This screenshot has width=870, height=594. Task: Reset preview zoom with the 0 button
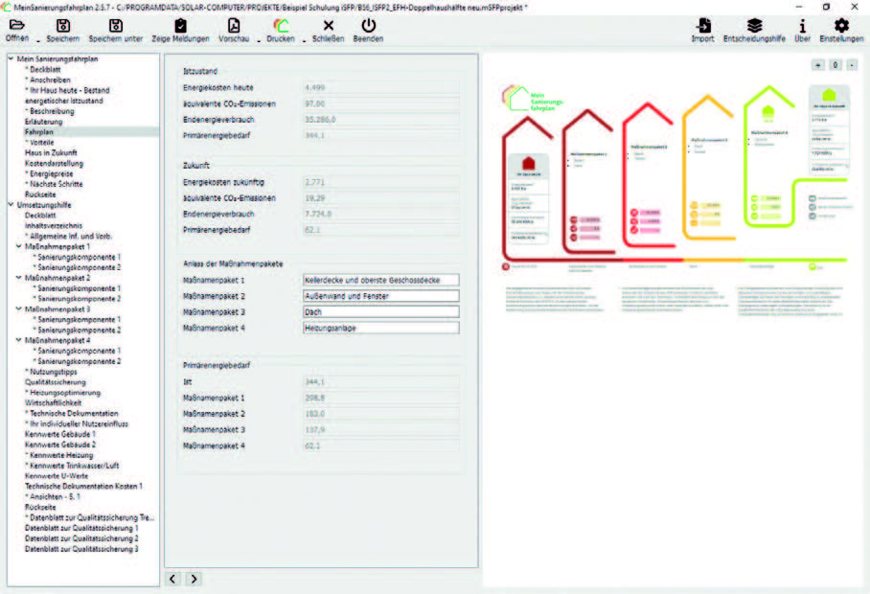pos(836,65)
